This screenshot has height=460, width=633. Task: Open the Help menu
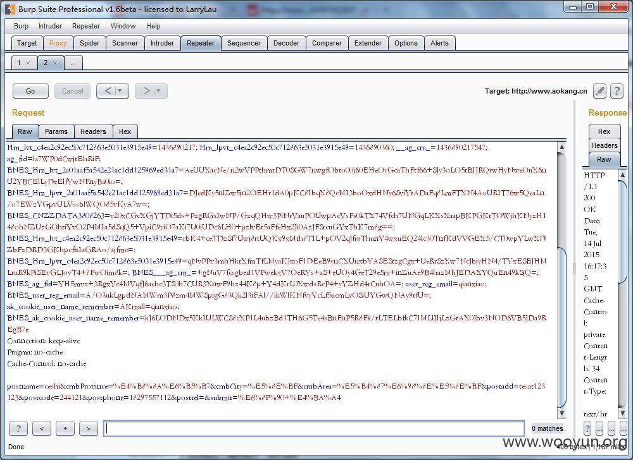point(153,26)
